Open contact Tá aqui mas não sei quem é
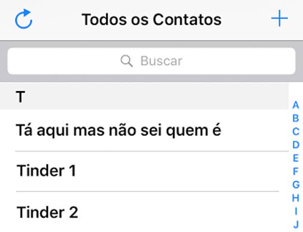Screen dimensions: 303x232 (144, 131)
